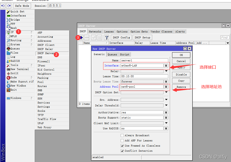Switch to the Alerts tab
The image size is (231, 162).
click(x=180, y=32)
